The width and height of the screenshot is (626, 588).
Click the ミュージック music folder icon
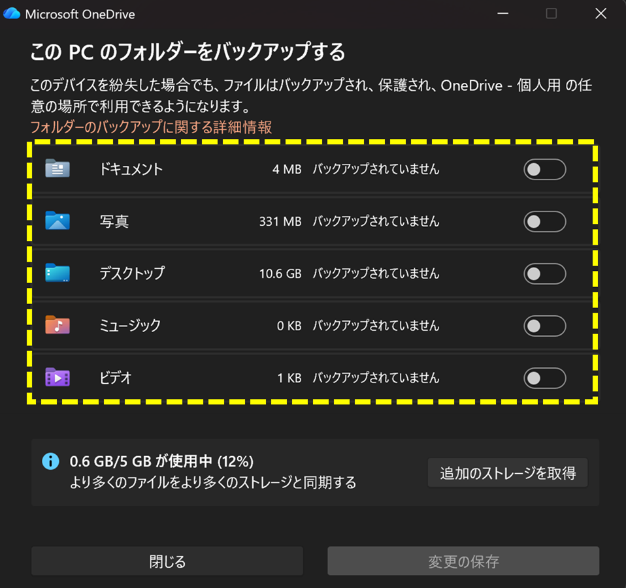(58, 325)
